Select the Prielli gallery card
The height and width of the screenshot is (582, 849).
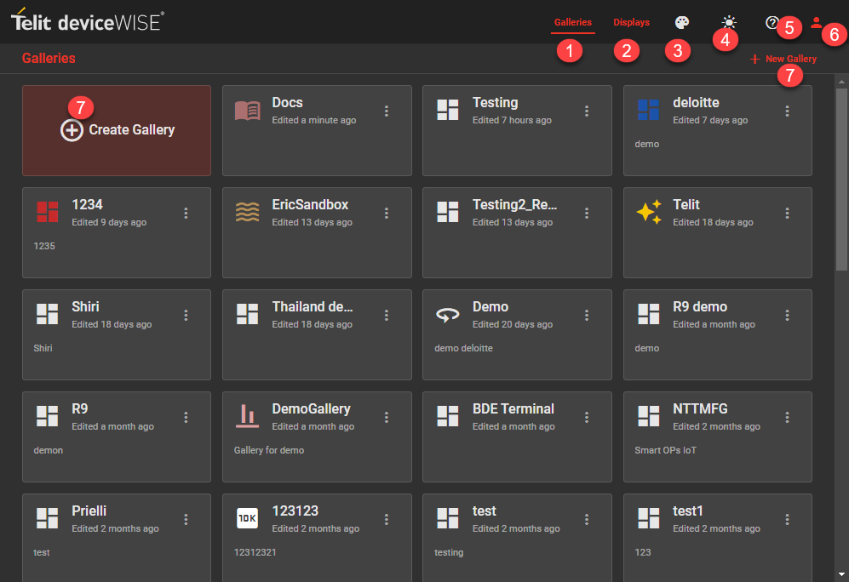pyautogui.click(x=117, y=538)
